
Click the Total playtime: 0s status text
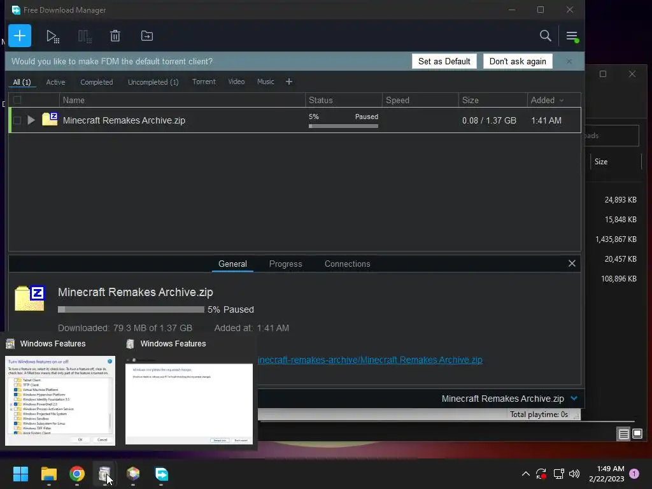point(539,414)
